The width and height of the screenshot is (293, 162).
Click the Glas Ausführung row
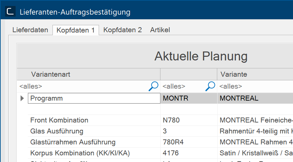[x=57, y=131]
